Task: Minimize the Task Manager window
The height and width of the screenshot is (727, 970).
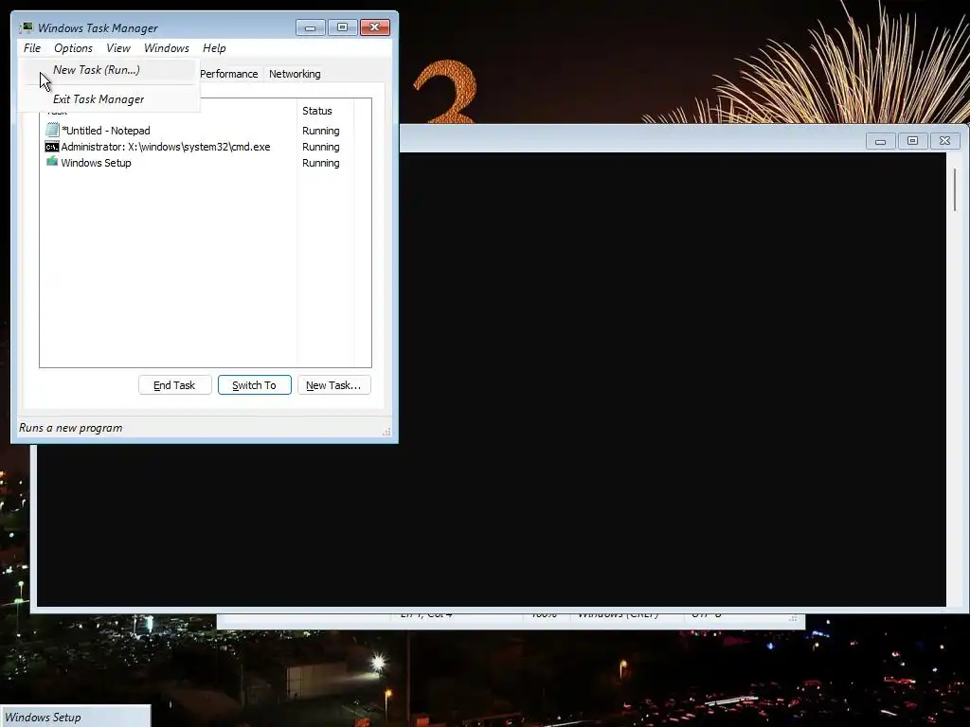Action: (x=310, y=27)
